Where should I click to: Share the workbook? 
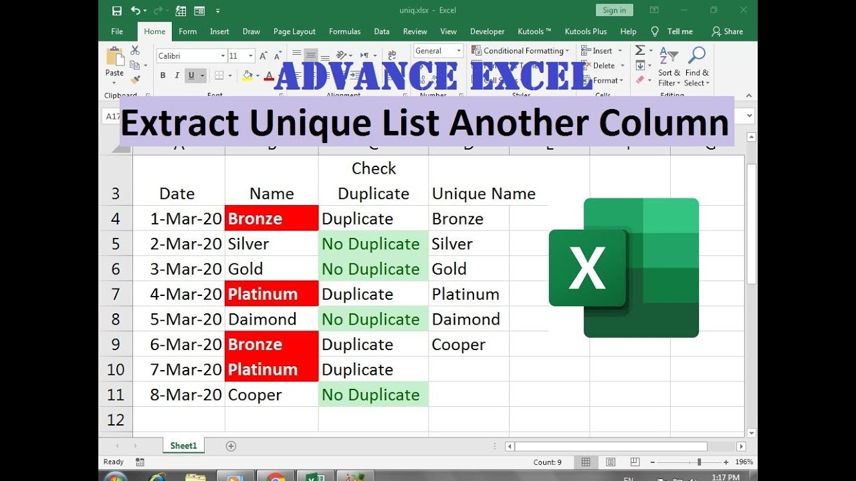coord(728,31)
